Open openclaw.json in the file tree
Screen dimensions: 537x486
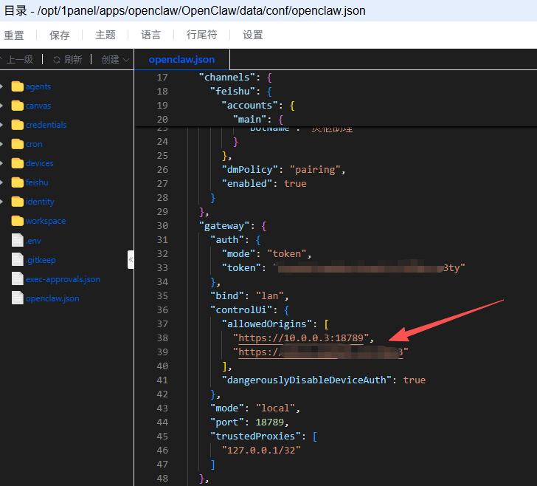tap(52, 298)
